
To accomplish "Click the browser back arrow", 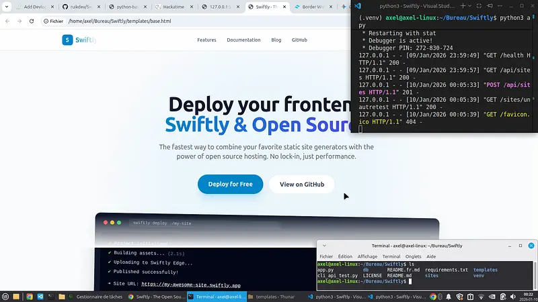I will [7, 21].
